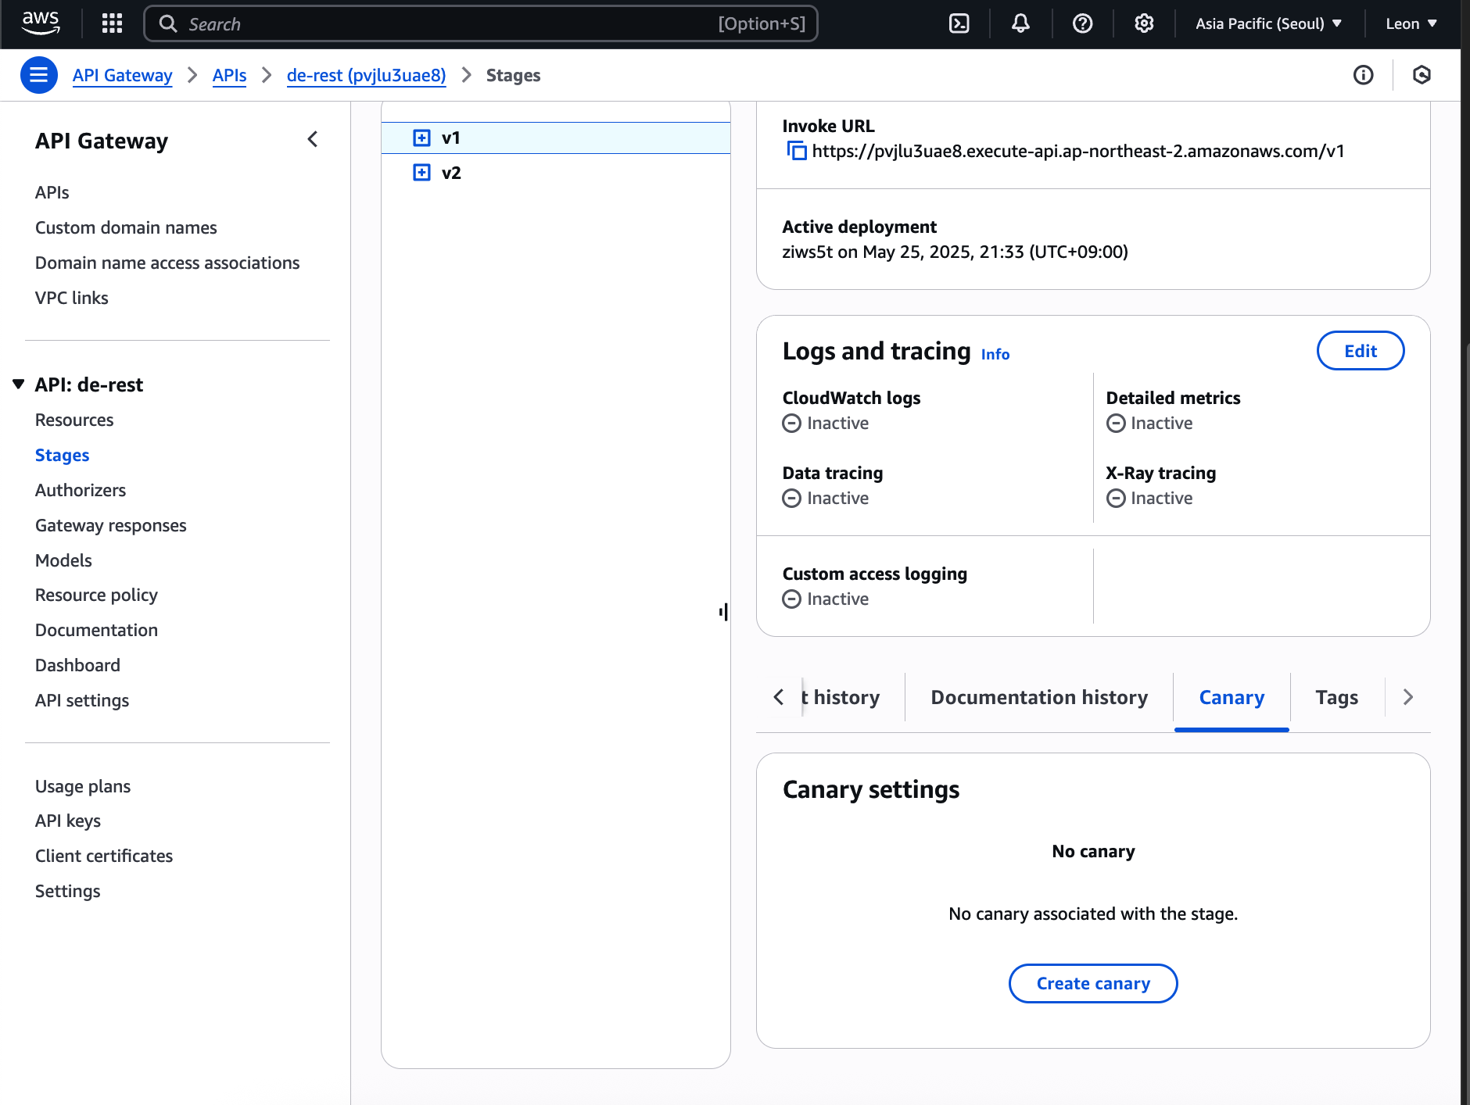Click the page info circle icon
This screenshot has height=1105, width=1470.
coord(1363,75)
